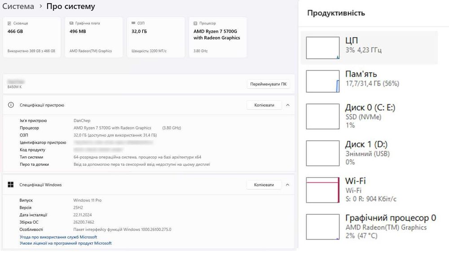Click the Windows logo icon in specifications

(11, 185)
